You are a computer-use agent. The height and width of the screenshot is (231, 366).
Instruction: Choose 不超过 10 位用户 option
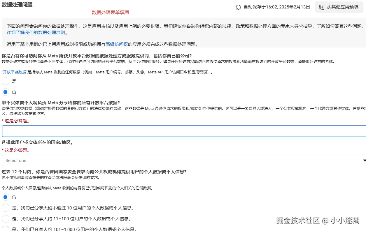pos(6,208)
